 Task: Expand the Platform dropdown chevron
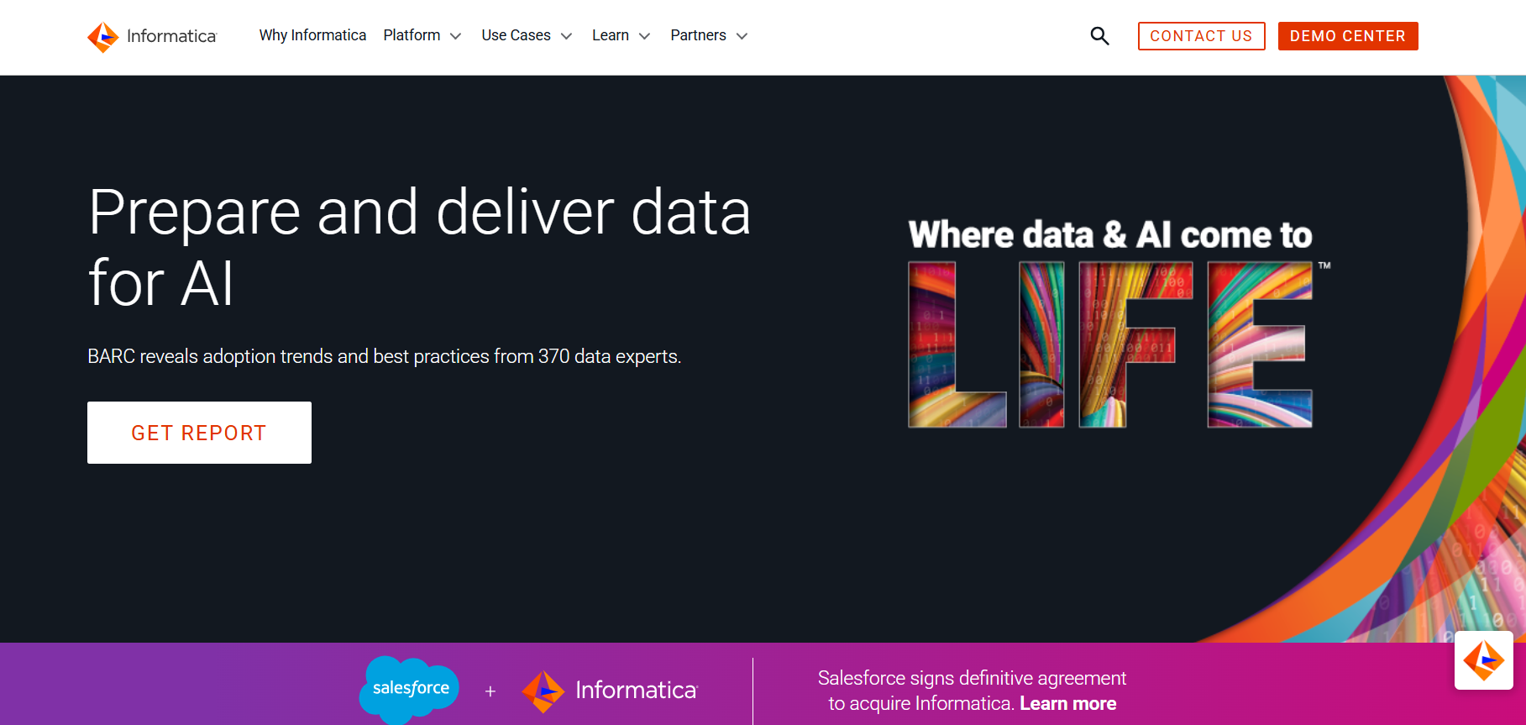tap(455, 36)
